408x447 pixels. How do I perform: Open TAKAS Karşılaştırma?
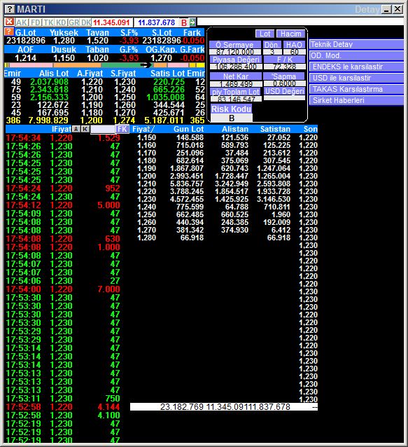click(356, 89)
